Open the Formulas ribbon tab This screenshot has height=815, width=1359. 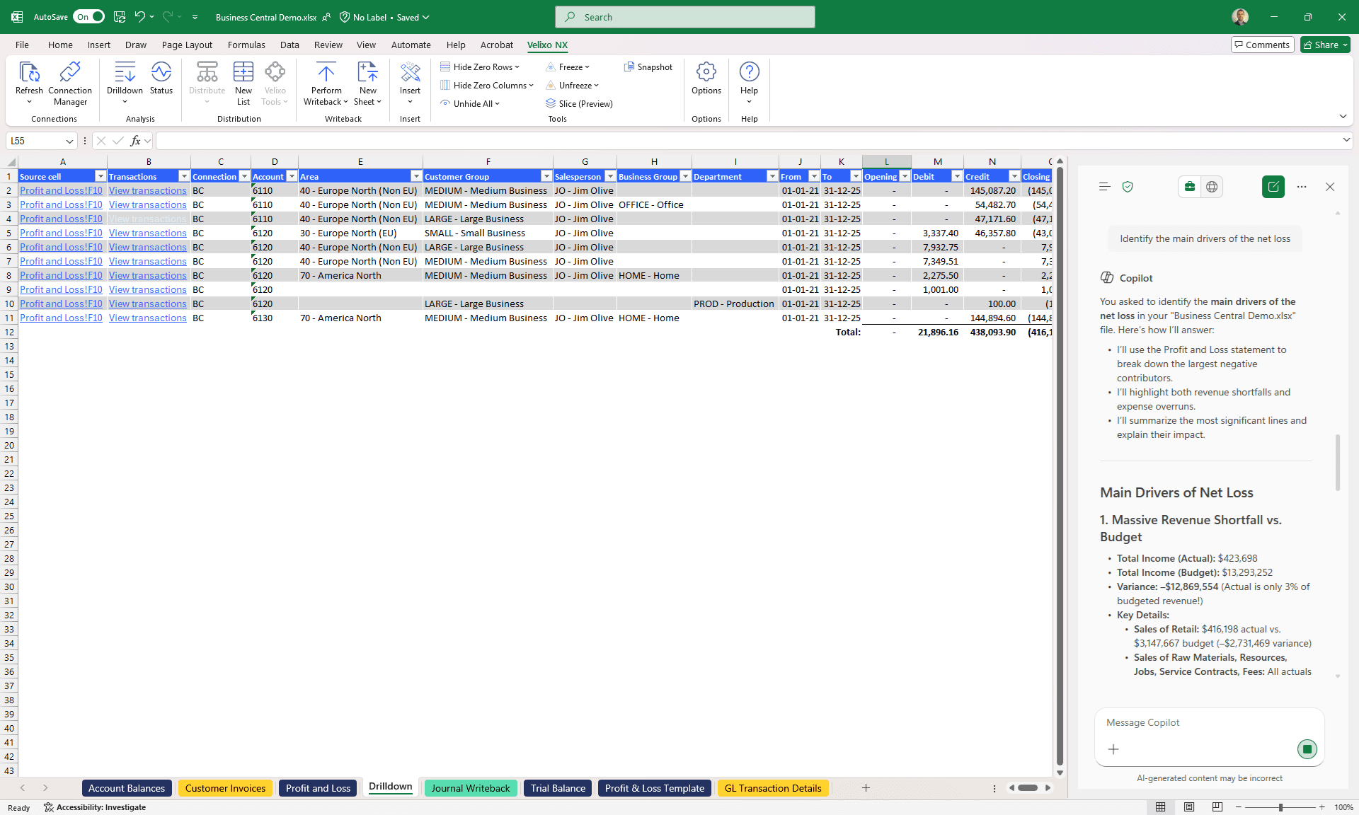[246, 45]
